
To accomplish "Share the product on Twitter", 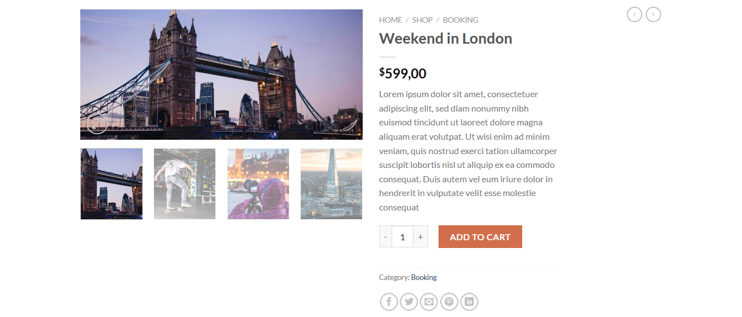I will 409,302.
